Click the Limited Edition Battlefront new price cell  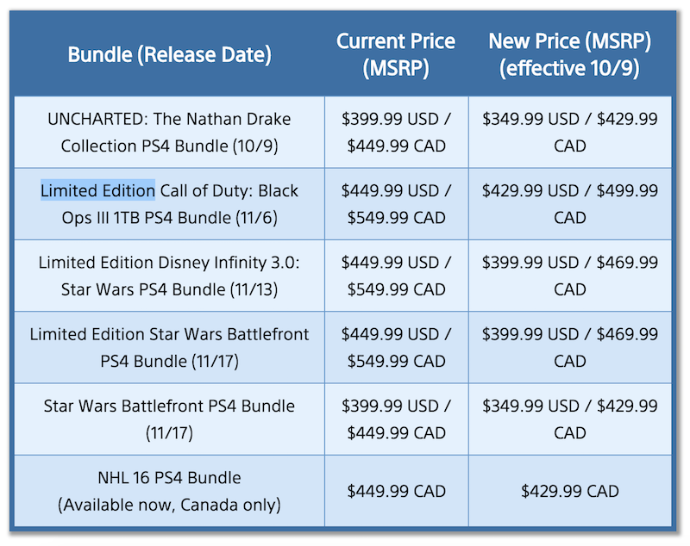[569, 347]
